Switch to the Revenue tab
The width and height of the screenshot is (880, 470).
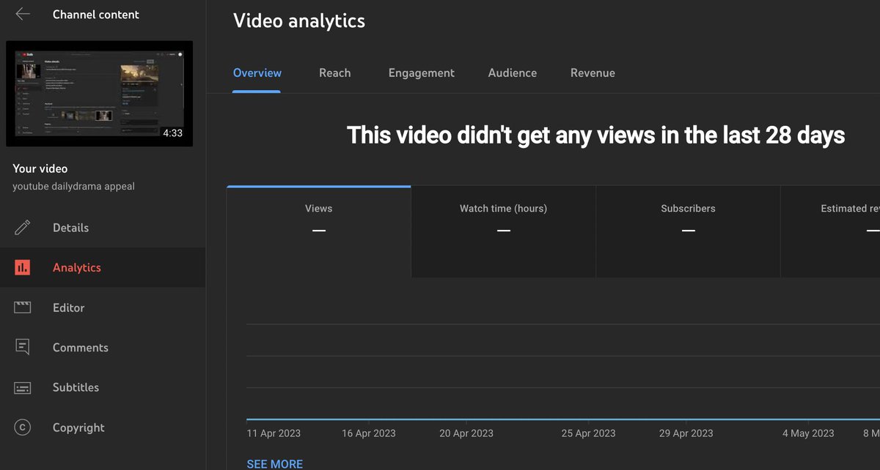(x=593, y=72)
